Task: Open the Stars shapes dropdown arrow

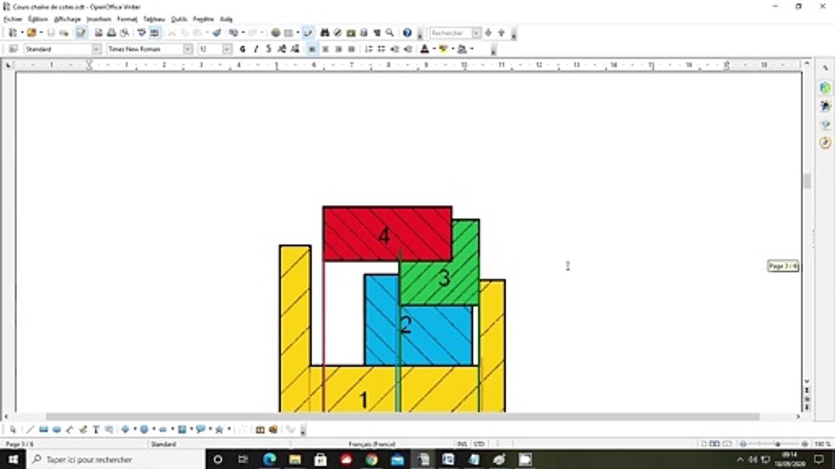Action: [x=230, y=429]
